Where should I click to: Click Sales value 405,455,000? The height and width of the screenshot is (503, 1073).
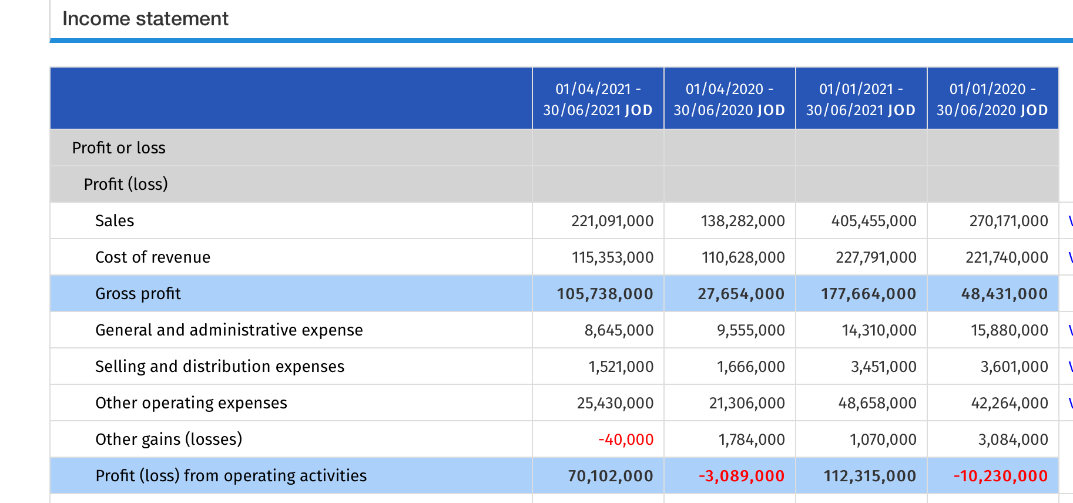coord(874,221)
